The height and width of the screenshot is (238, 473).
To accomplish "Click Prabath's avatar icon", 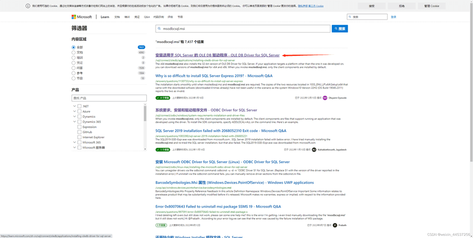I will point(335,225).
